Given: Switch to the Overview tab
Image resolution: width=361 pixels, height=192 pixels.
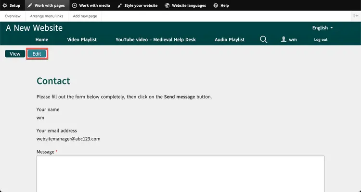Looking at the screenshot, I should click(13, 16).
